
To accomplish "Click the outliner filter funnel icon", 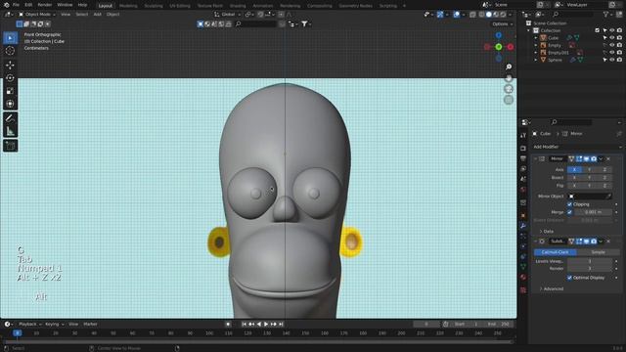I will click(606, 15).
